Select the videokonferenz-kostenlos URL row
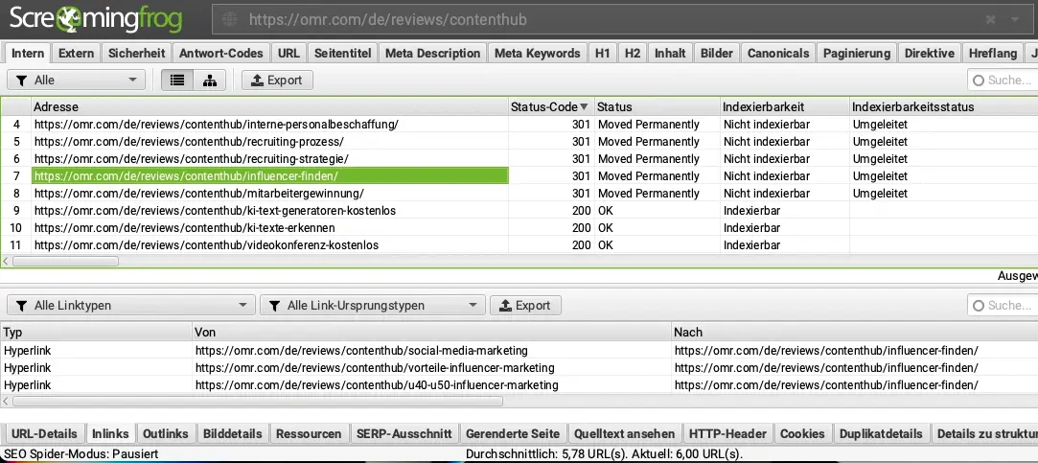The image size is (1038, 463). pyautogui.click(x=270, y=244)
